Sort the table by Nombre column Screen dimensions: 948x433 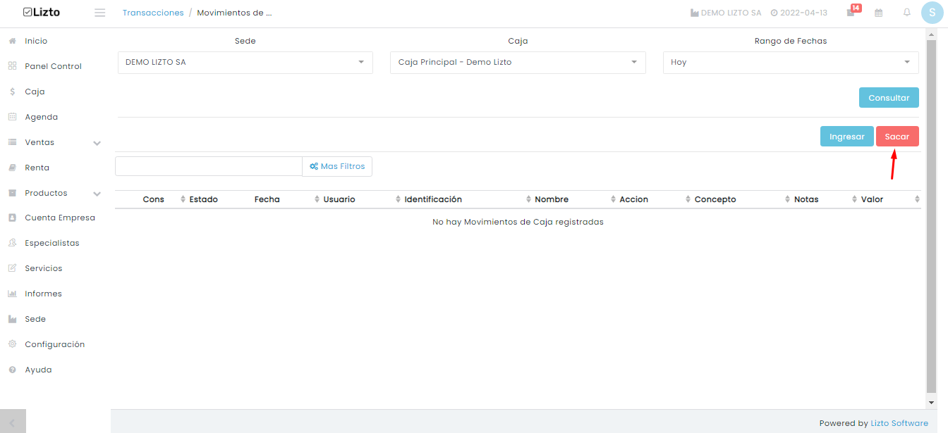(x=552, y=199)
